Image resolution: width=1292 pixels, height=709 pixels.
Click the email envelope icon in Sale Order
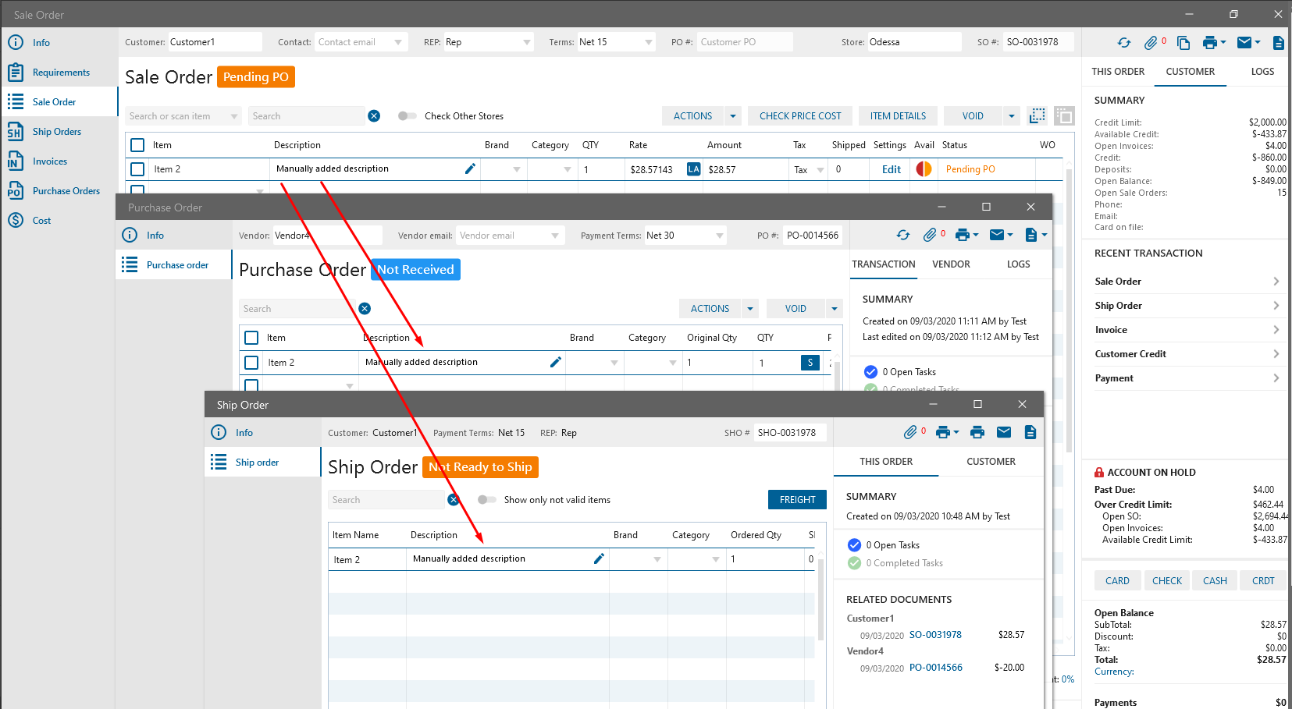[1245, 43]
